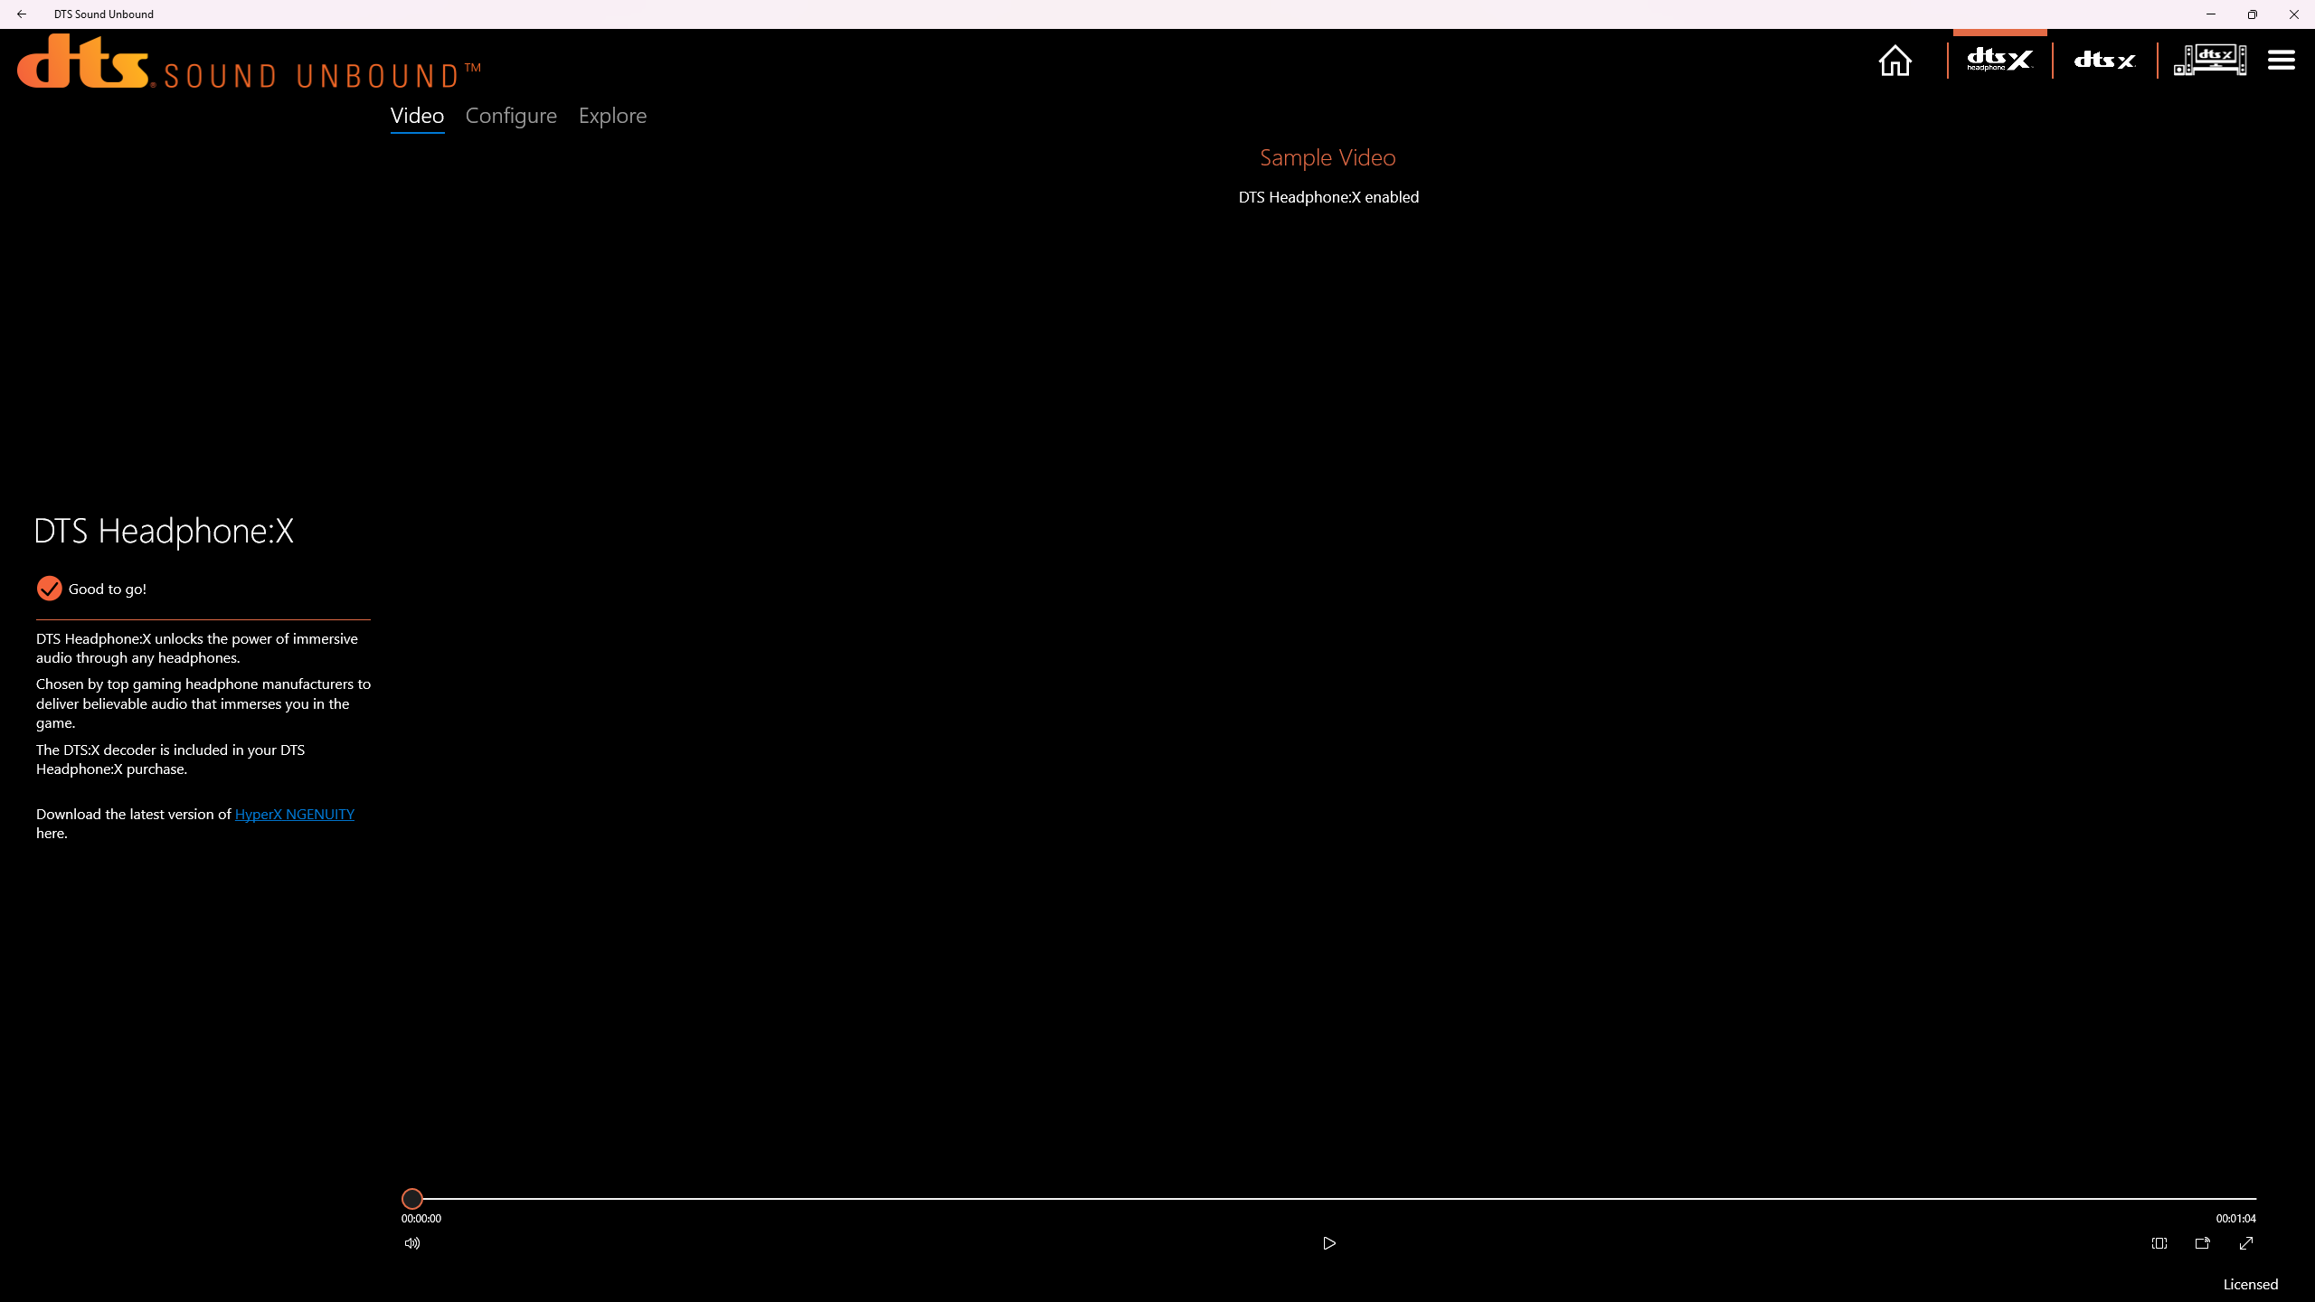Image resolution: width=2315 pixels, height=1302 pixels.
Task: Click the DTS Sound Unbound logo
Action: tap(249, 63)
